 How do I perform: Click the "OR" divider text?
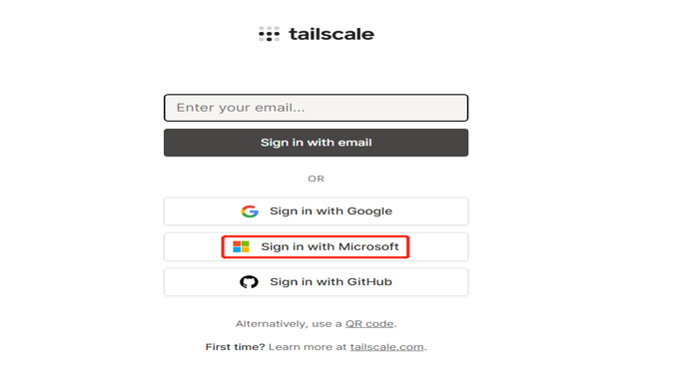pyautogui.click(x=316, y=179)
